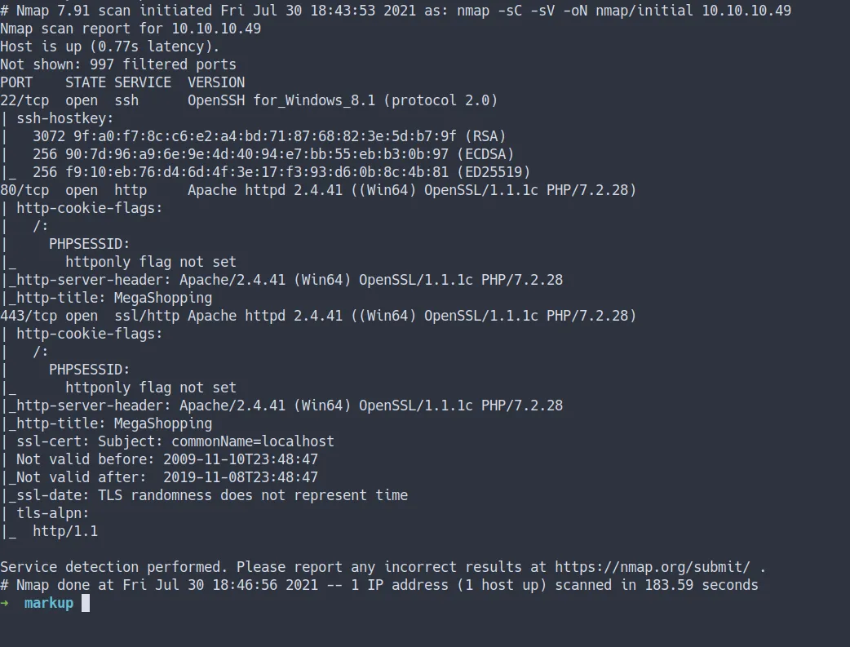Click the 'Not valid before' certificate date
This screenshot has width=850, height=647.
(241, 459)
